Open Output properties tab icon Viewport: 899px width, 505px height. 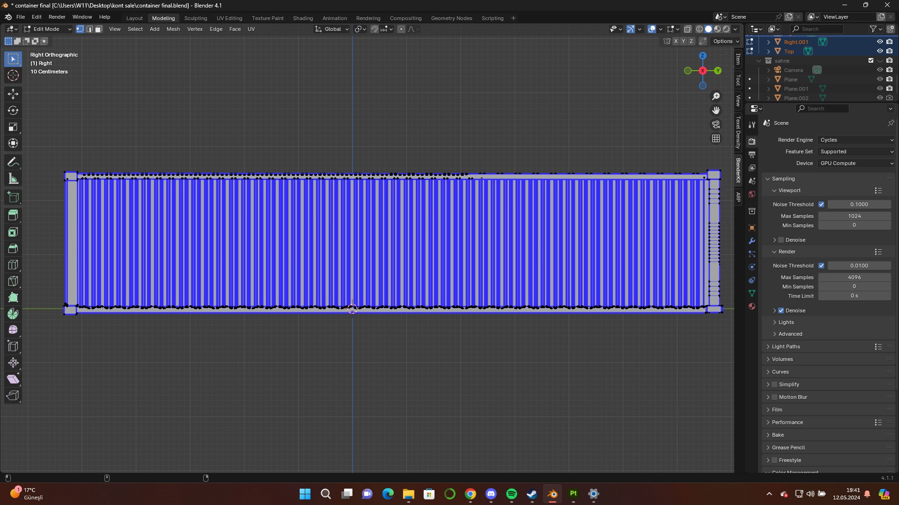pyautogui.click(x=752, y=154)
